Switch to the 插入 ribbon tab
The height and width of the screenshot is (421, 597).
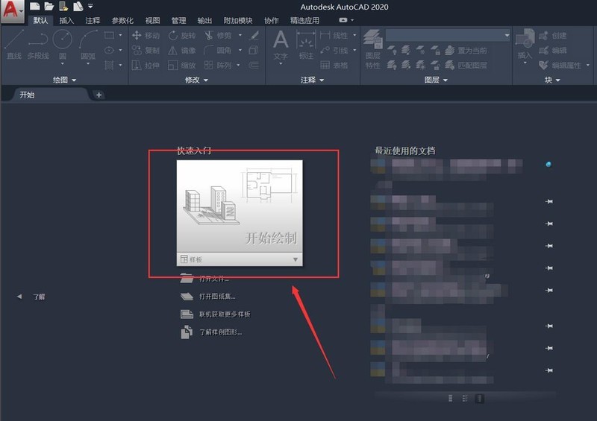66,20
